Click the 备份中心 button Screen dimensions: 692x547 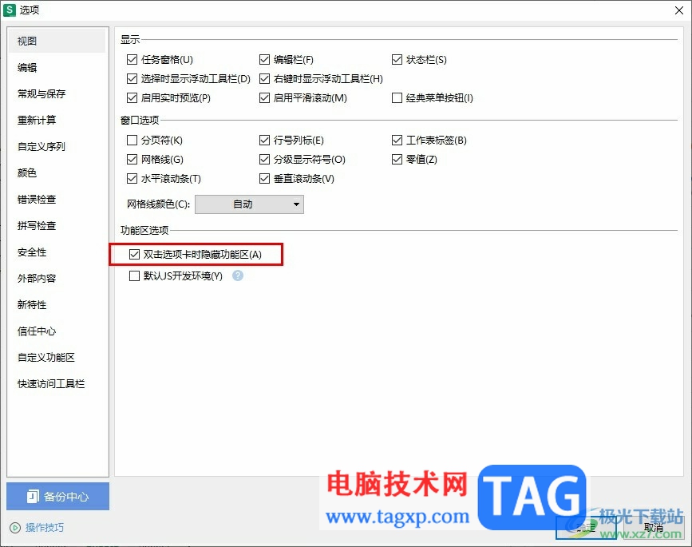[x=57, y=496]
